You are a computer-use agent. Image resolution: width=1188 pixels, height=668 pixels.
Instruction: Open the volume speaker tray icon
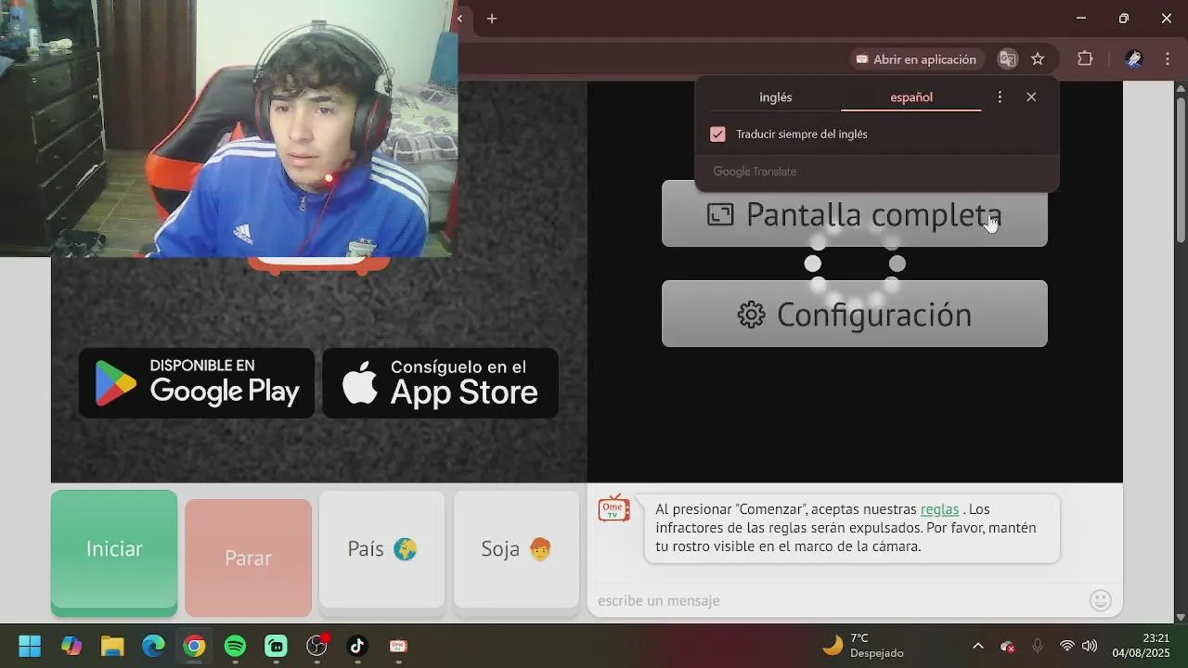(1090, 646)
